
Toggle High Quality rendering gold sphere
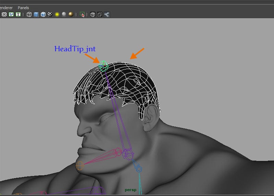pos(71,14)
